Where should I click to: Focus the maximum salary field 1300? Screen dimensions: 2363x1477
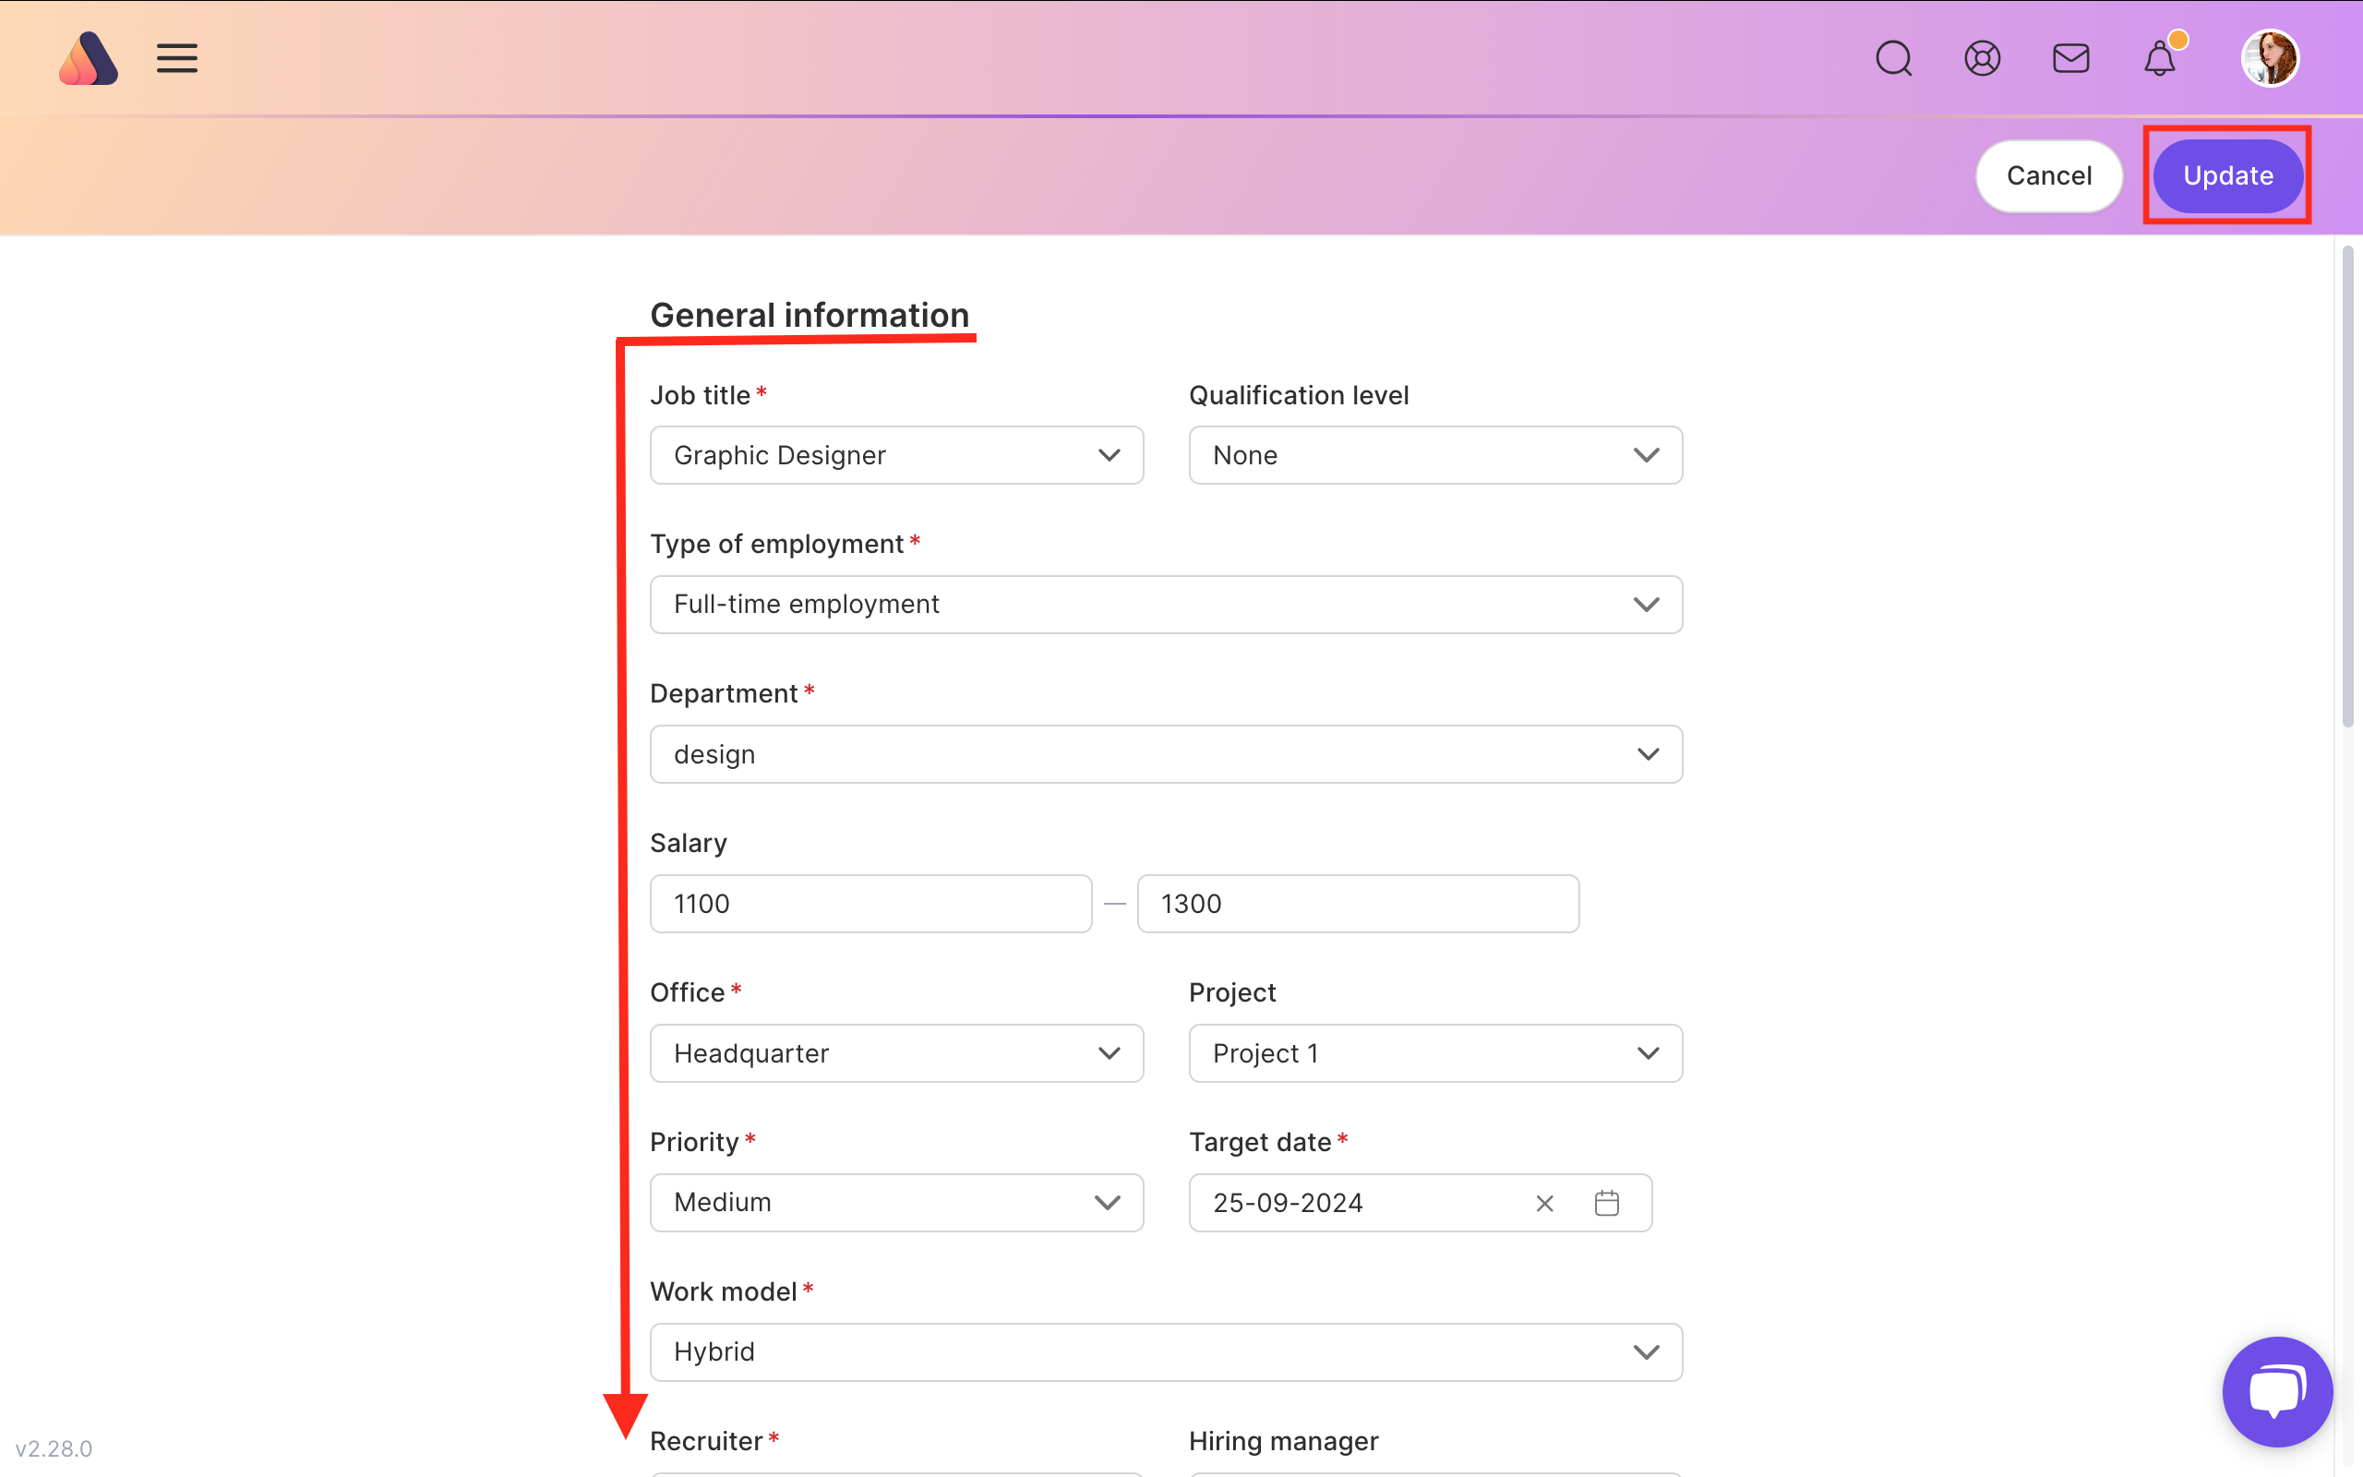point(1358,904)
